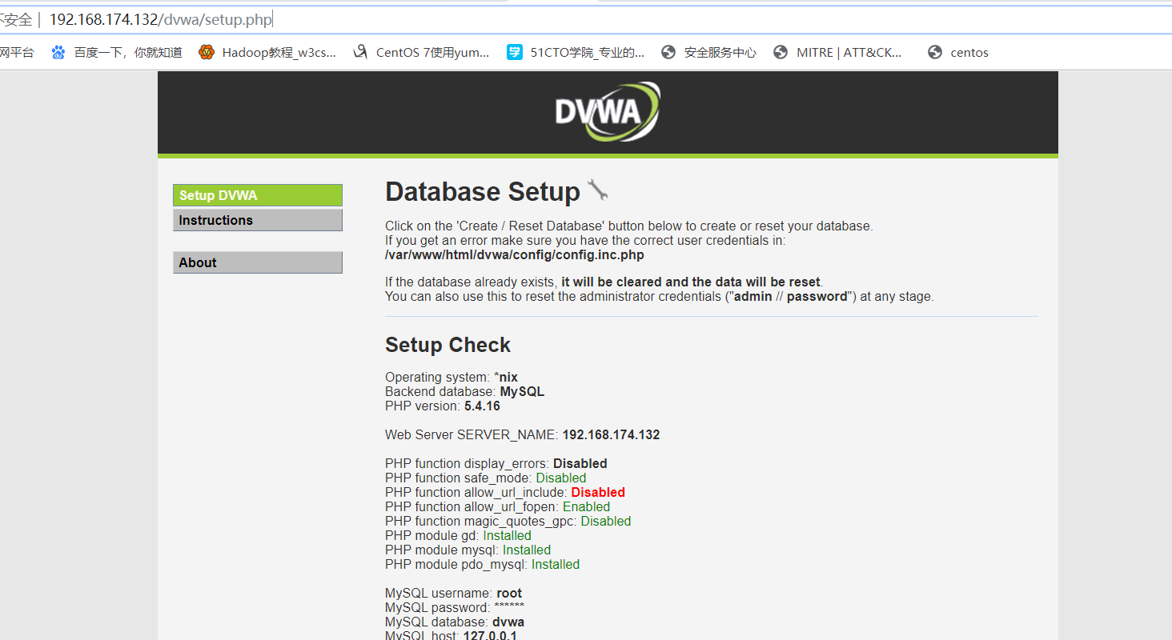Click the globe icon beside 安全服务中心
This screenshot has width=1172, height=640.
pos(668,51)
